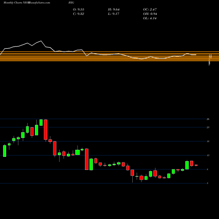Click the 26 price axis label
The width and height of the screenshot is (219, 219).
coord(208,119)
